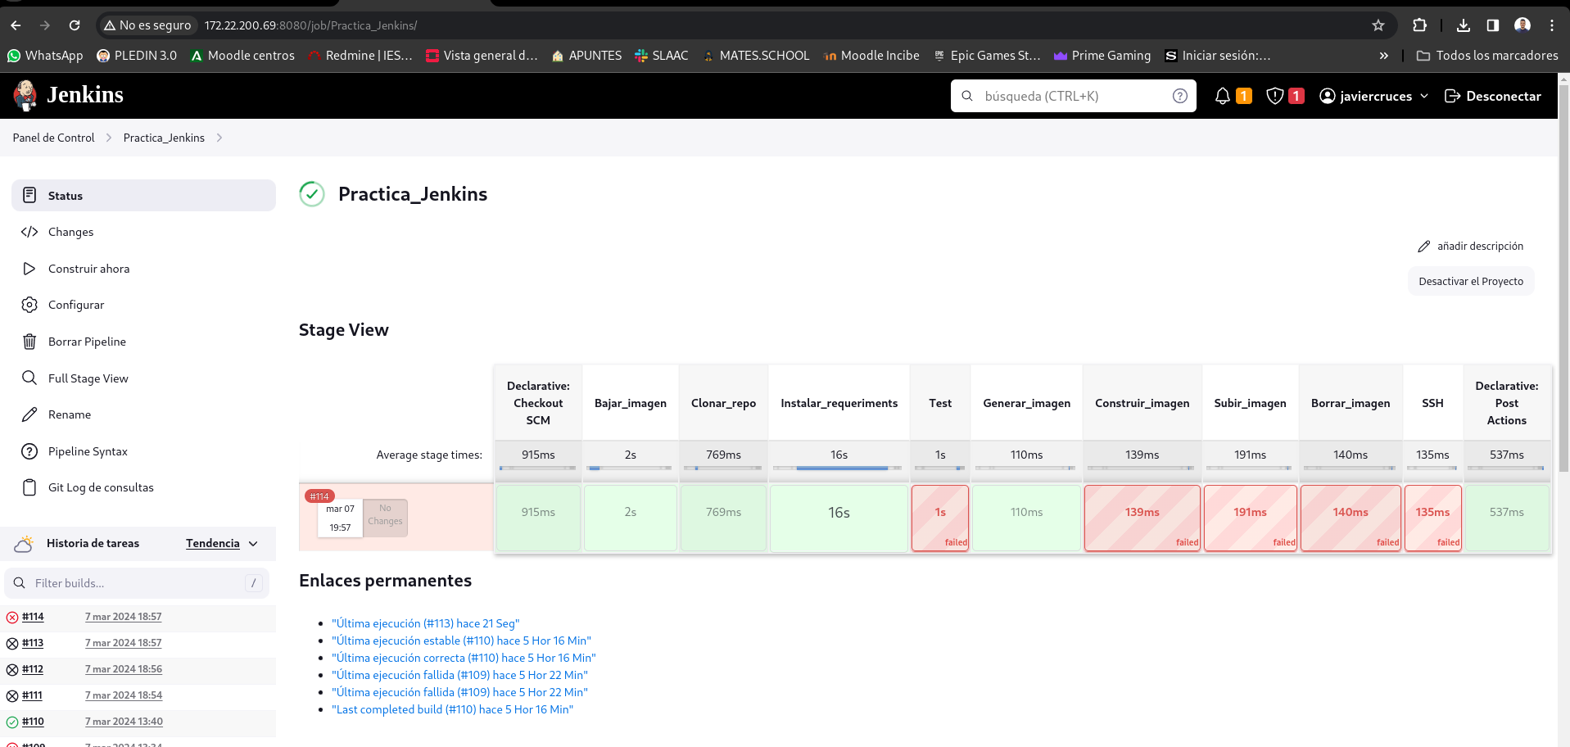The image size is (1570, 747).
Task: Click the failed SSH stage cell 135ms
Action: [x=1433, y=518]
